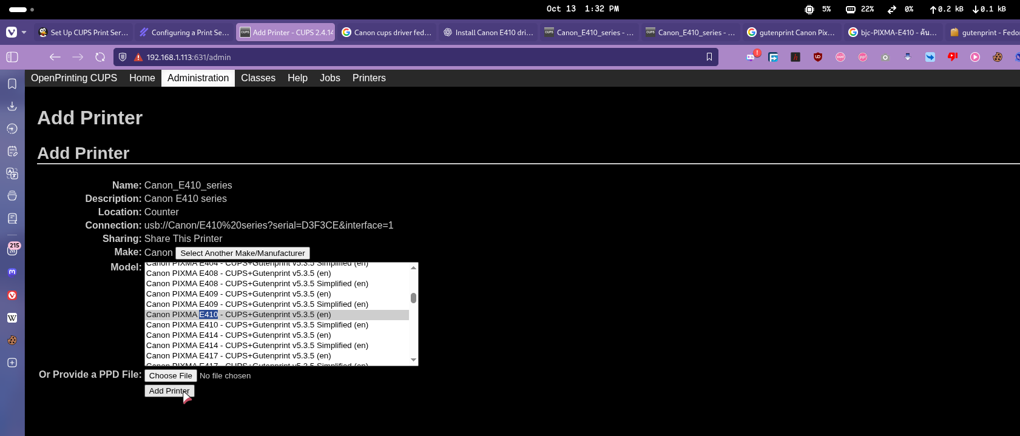Image resolution: width=1020 pixels, height=436 pixels.
Task: Go back to the previous page
Action: tap(55, 57)
